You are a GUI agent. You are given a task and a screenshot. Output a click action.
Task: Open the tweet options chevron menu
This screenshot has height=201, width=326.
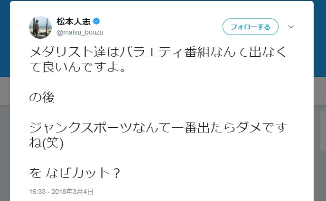tap(291, 27)
